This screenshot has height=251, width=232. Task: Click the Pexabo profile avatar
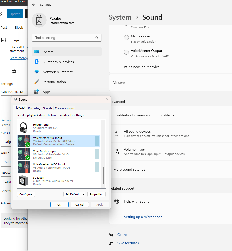[x=39, y=20]
